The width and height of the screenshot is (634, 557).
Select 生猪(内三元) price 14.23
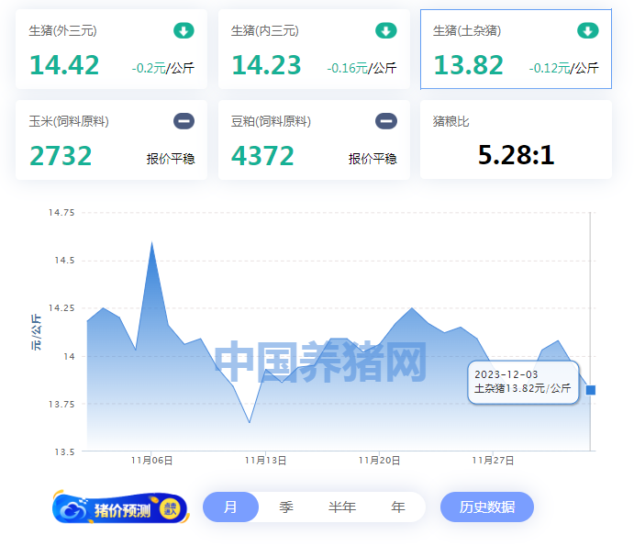tap(266, 65)
